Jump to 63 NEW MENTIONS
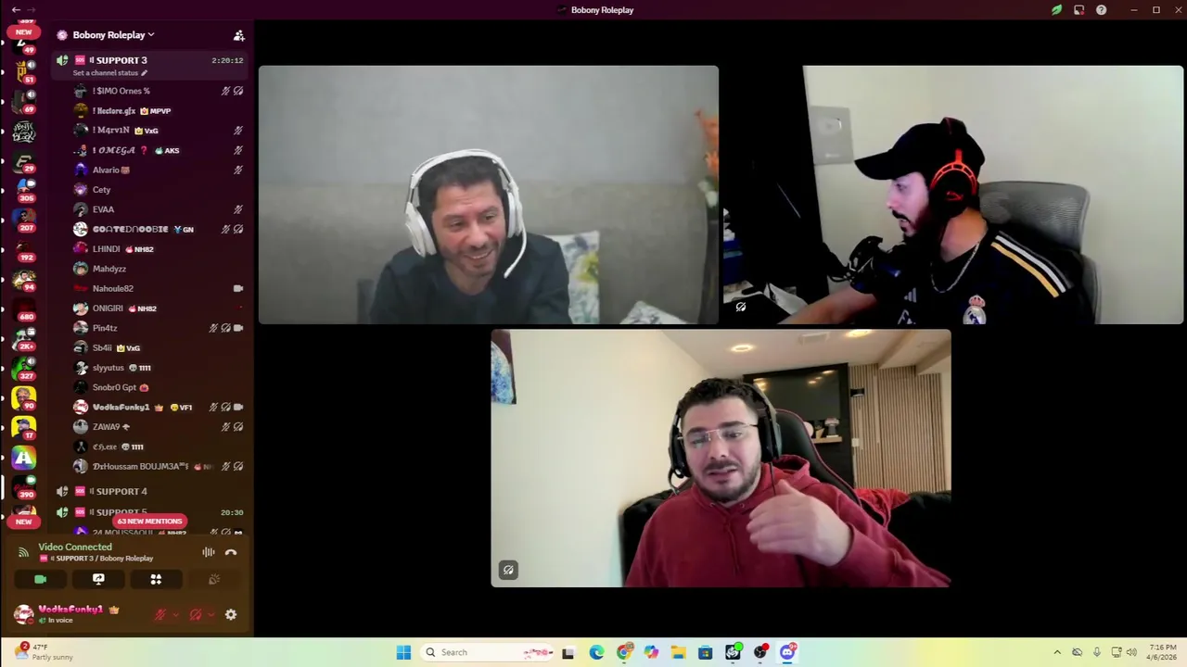 [149, 522]
